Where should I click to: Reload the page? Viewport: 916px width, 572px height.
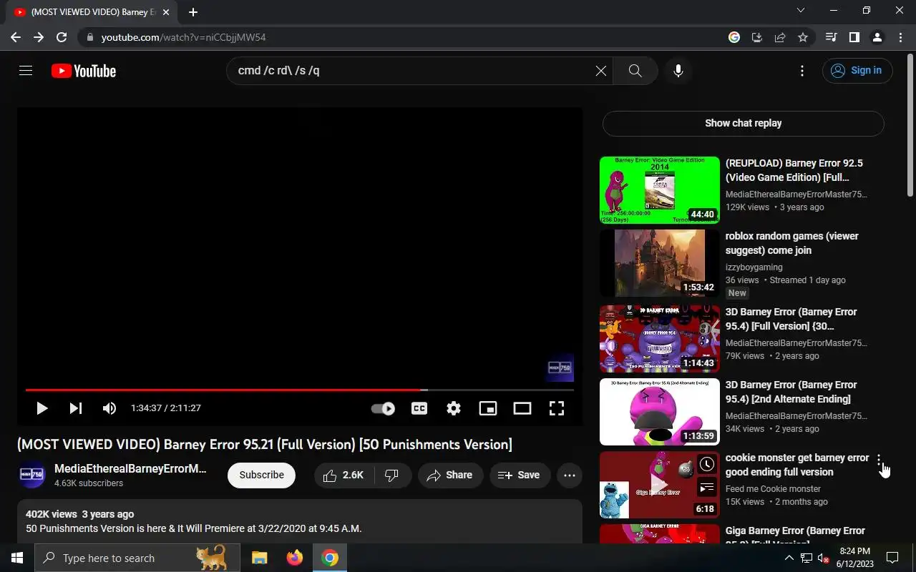[62, 37]
